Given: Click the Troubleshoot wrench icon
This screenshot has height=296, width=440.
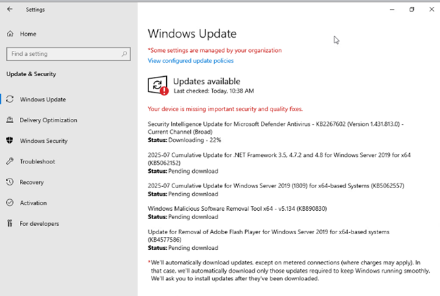Looking at the screenshot, I should pos(10,161).
